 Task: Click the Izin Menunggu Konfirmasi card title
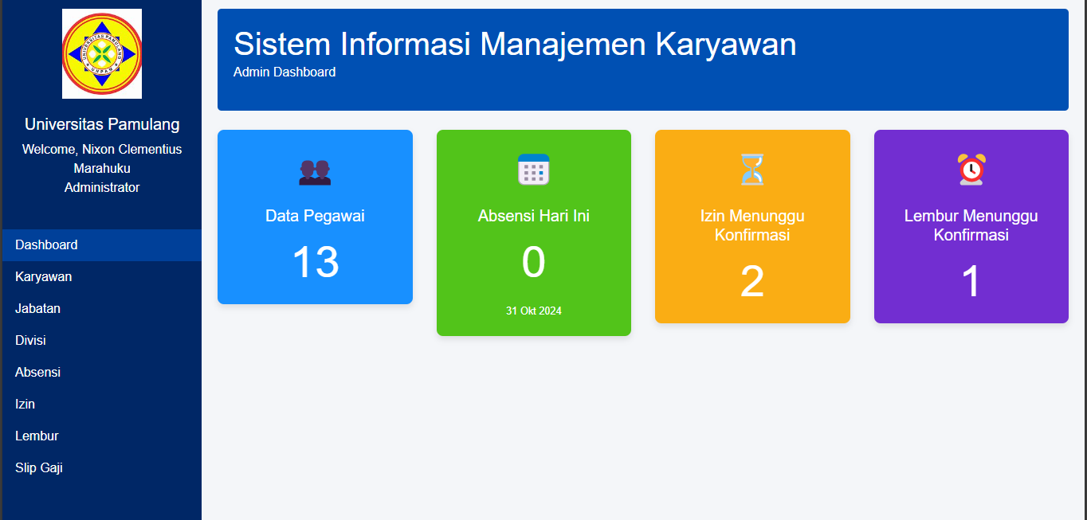751,225
